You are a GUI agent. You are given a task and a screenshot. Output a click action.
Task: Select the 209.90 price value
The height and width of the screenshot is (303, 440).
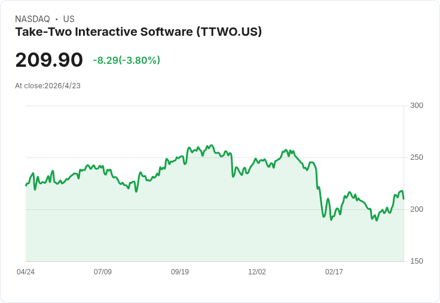(49, 60)
